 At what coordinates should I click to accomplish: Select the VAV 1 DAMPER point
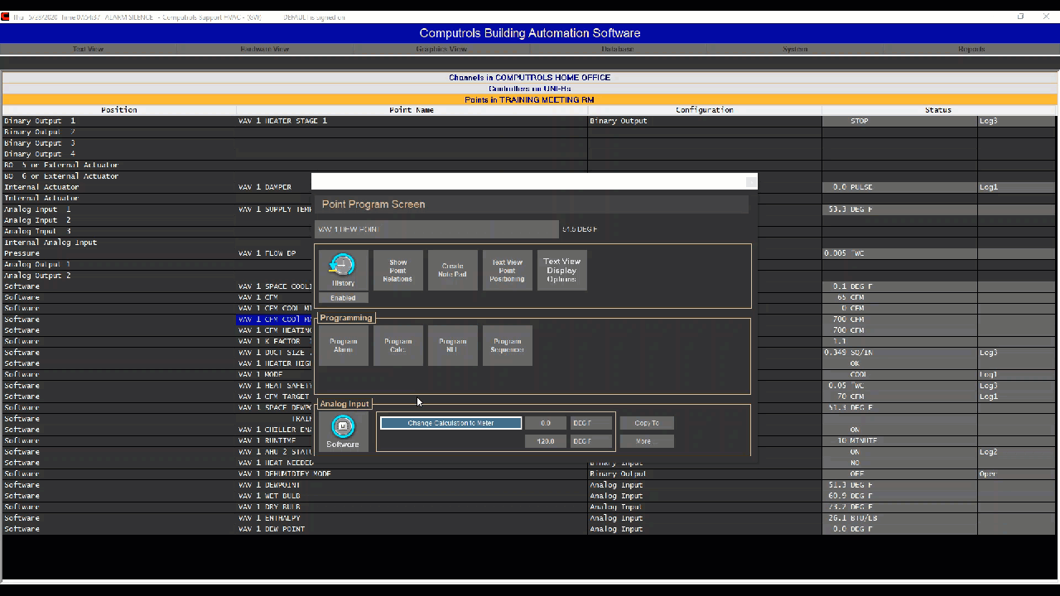[x=265, y=187]
